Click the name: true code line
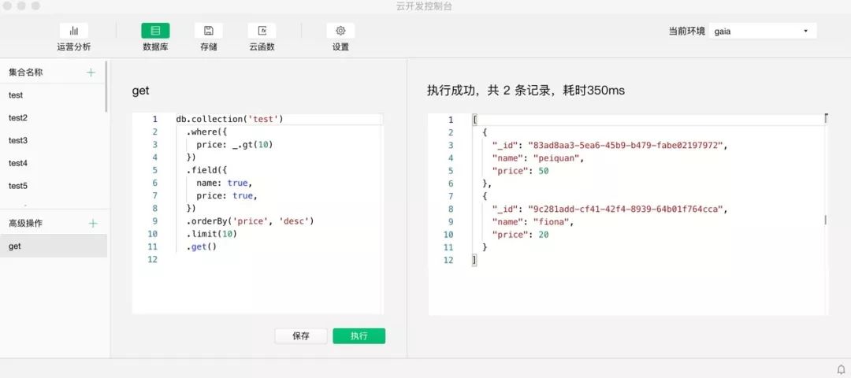Screen dimensions: 851x378 tap(224, 183)
